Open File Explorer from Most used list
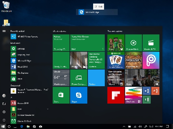 (x=29, y=73)
